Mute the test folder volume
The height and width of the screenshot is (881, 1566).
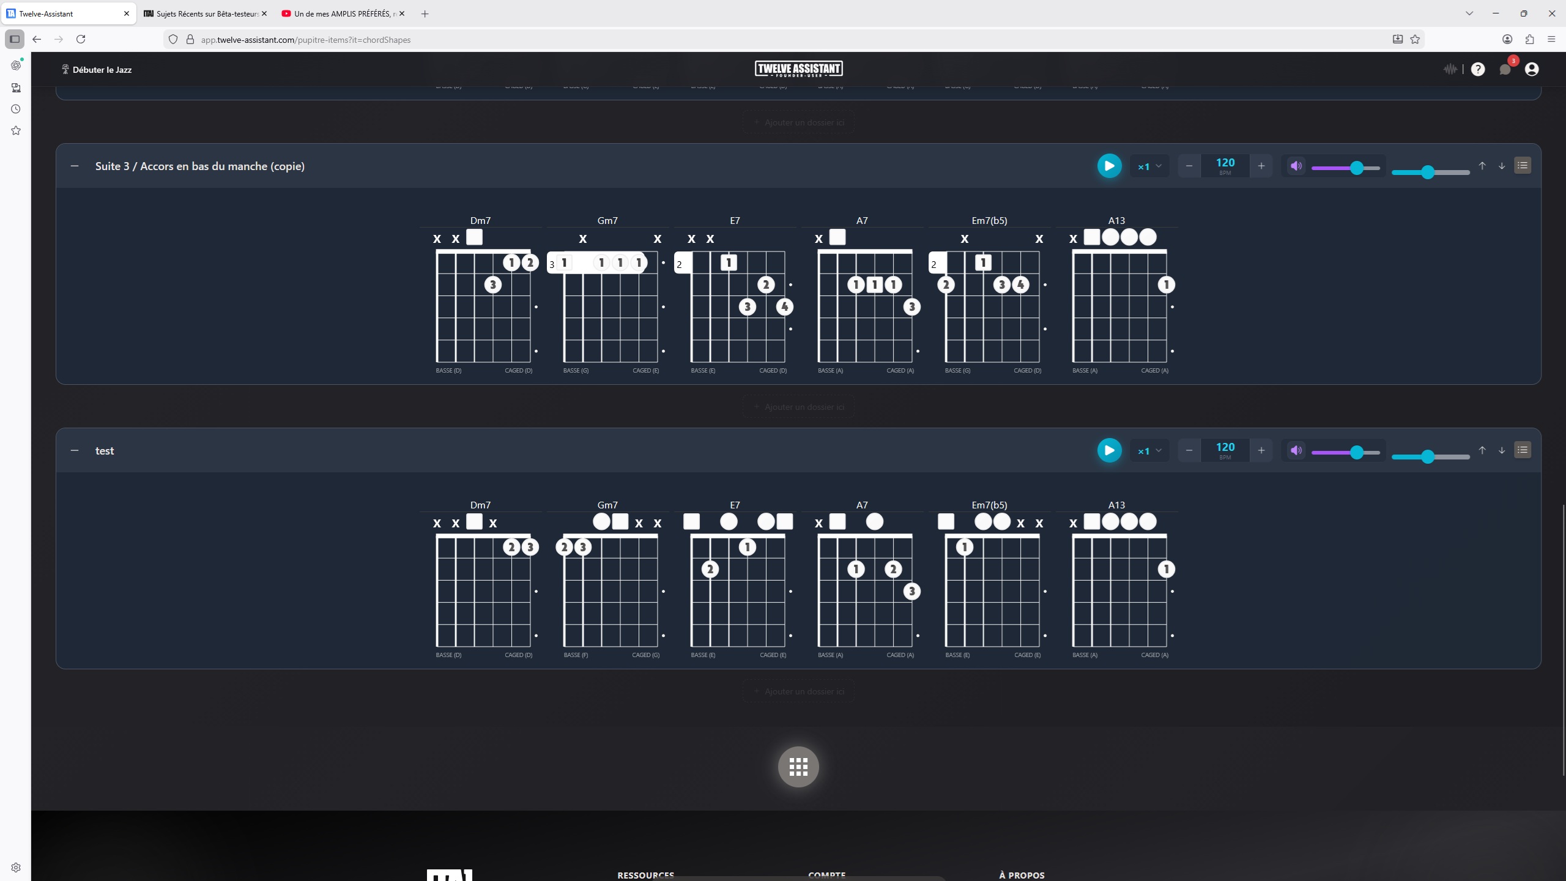[x=1296, y=450]
